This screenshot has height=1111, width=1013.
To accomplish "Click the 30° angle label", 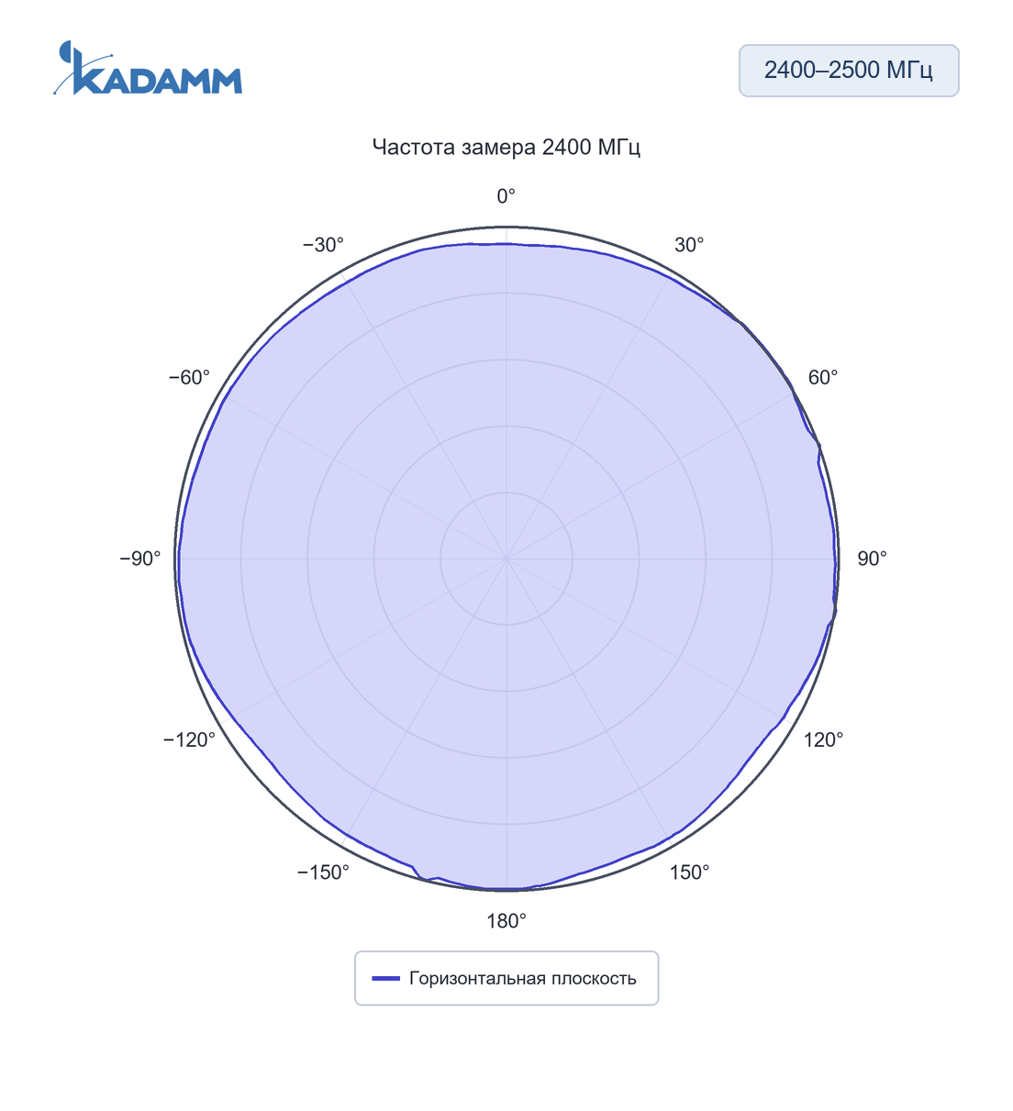I will coord(689,245).
